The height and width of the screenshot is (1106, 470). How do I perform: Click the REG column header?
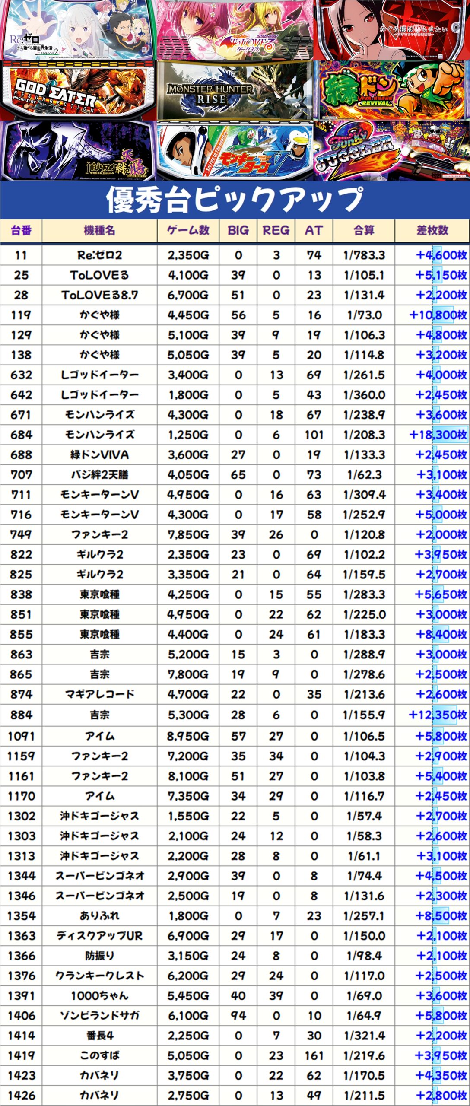276,230
